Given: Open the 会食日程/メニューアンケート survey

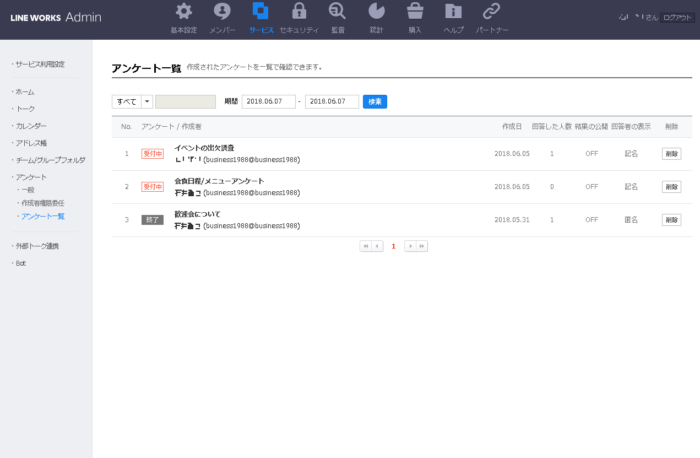Looking at the screenshot, I should pos(219,181).
